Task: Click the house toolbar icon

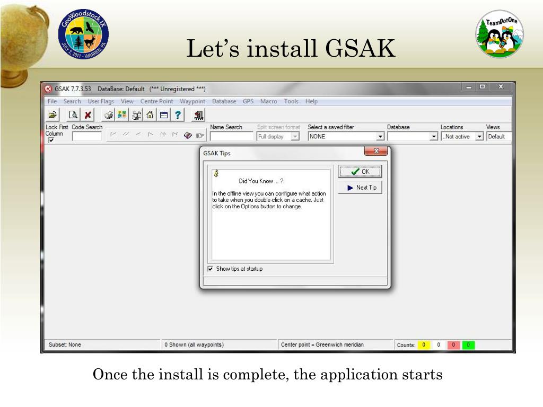Action: 150,115
